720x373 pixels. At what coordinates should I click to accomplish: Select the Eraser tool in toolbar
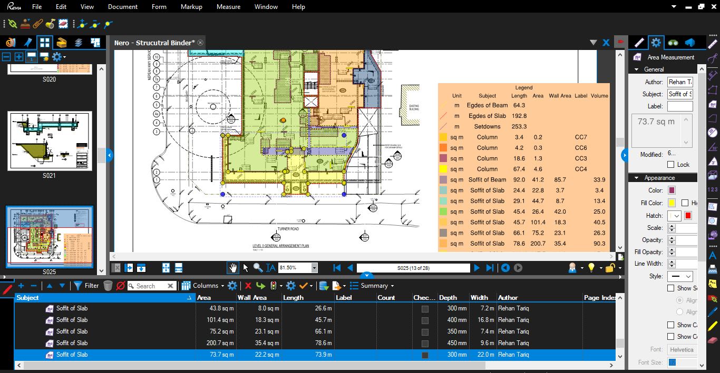pos(713,340)
